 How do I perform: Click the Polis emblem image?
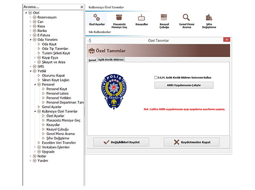click(114, 92)
